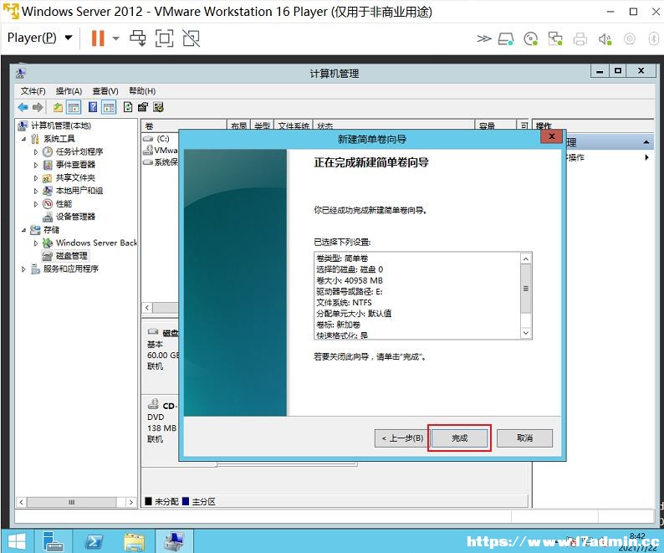Open the 帮助(H) menu
Viewport: 664px width, 553px height.
[x=142, y=91]
